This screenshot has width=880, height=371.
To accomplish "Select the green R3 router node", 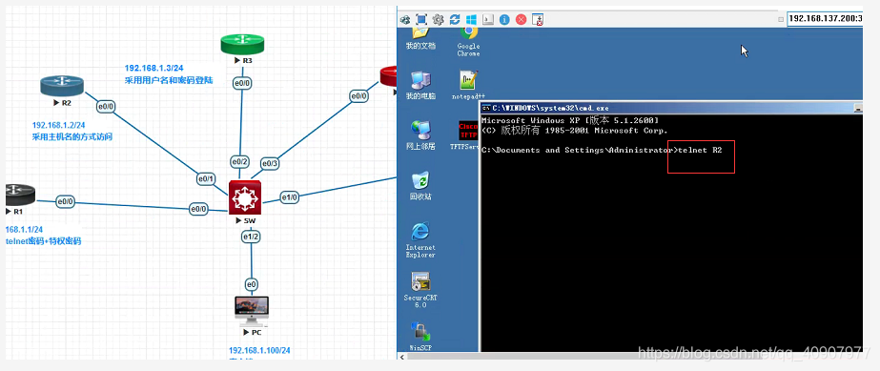I will click(242, 44).
